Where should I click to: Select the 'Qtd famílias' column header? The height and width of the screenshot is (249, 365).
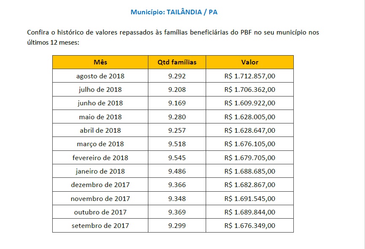pyautogui.click(x=177, y=62)
